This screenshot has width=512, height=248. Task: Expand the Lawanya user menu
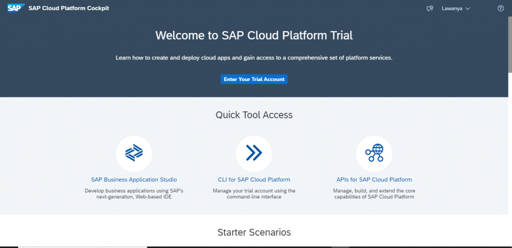(456, 8)
